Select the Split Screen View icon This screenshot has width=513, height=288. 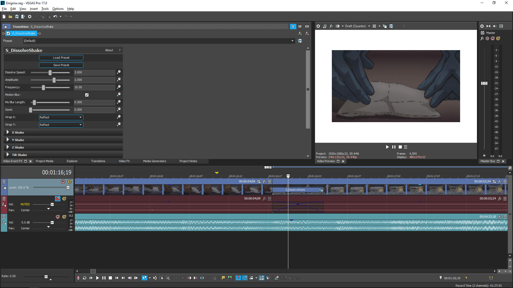(x=337, y=26)
